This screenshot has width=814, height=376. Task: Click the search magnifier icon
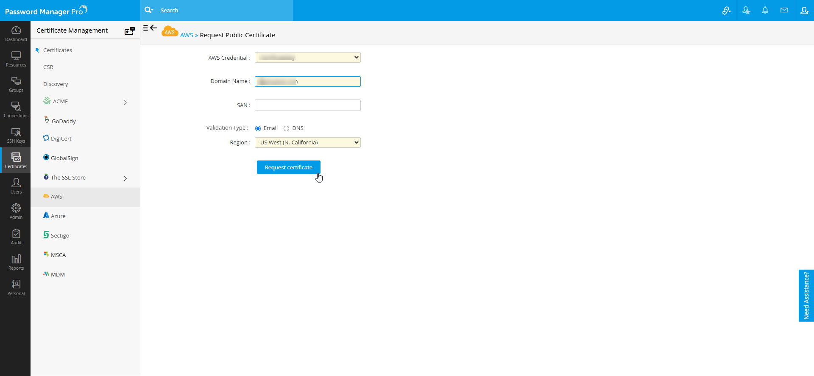pyautogui.click(x=148, y=10)
